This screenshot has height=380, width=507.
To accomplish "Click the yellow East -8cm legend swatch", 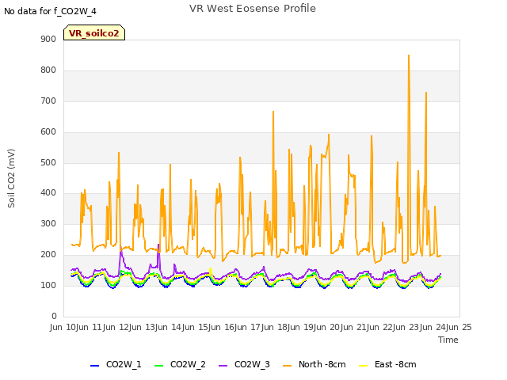I will pyautogui.click(x=364, y=366).
